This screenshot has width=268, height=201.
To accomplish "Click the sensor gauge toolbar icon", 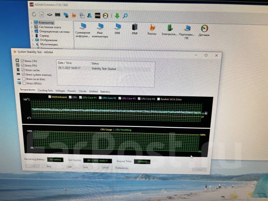I will [x=106, y=15].
